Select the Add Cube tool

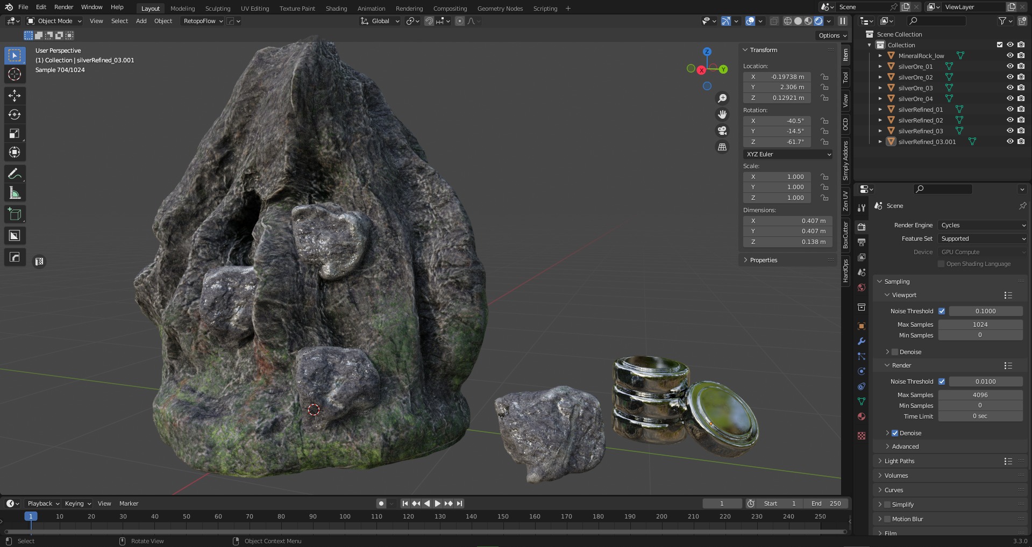pos(15,214)
